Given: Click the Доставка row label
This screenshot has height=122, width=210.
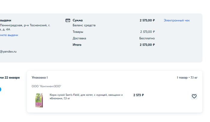Looking at the screenshot, I should click(79, 38).
